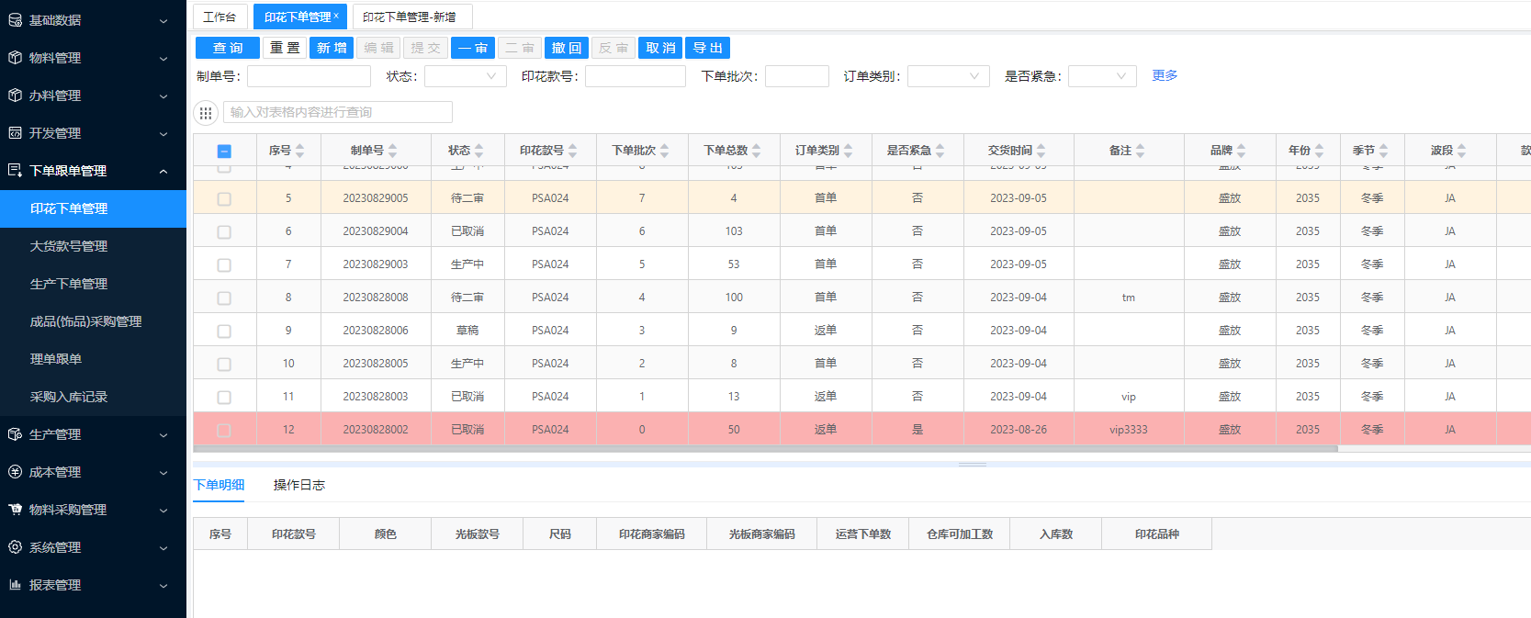Sort by the 下单总数 column arrows
The width and height of the screenshot is (1531, 618).
(x=757, y=151)
